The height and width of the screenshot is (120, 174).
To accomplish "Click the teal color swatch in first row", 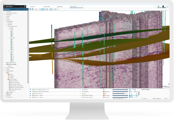I will 104,90.
